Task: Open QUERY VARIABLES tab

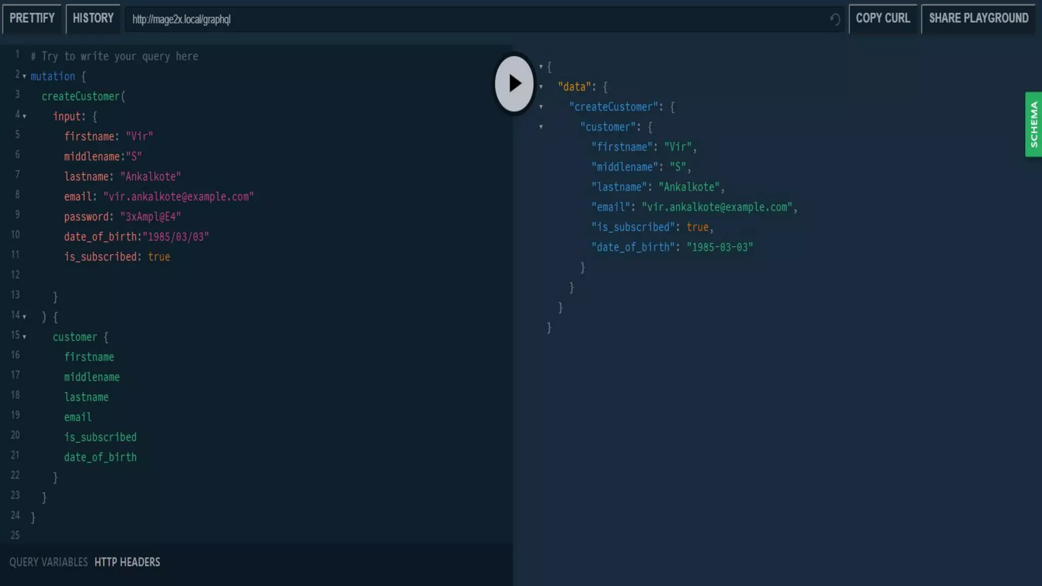Action: 48,562
